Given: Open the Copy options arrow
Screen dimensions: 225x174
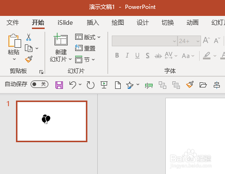Looking at the screenshot, I should (37, 48).
